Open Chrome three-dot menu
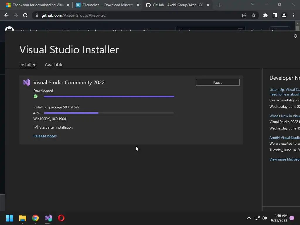 [294, 15]
